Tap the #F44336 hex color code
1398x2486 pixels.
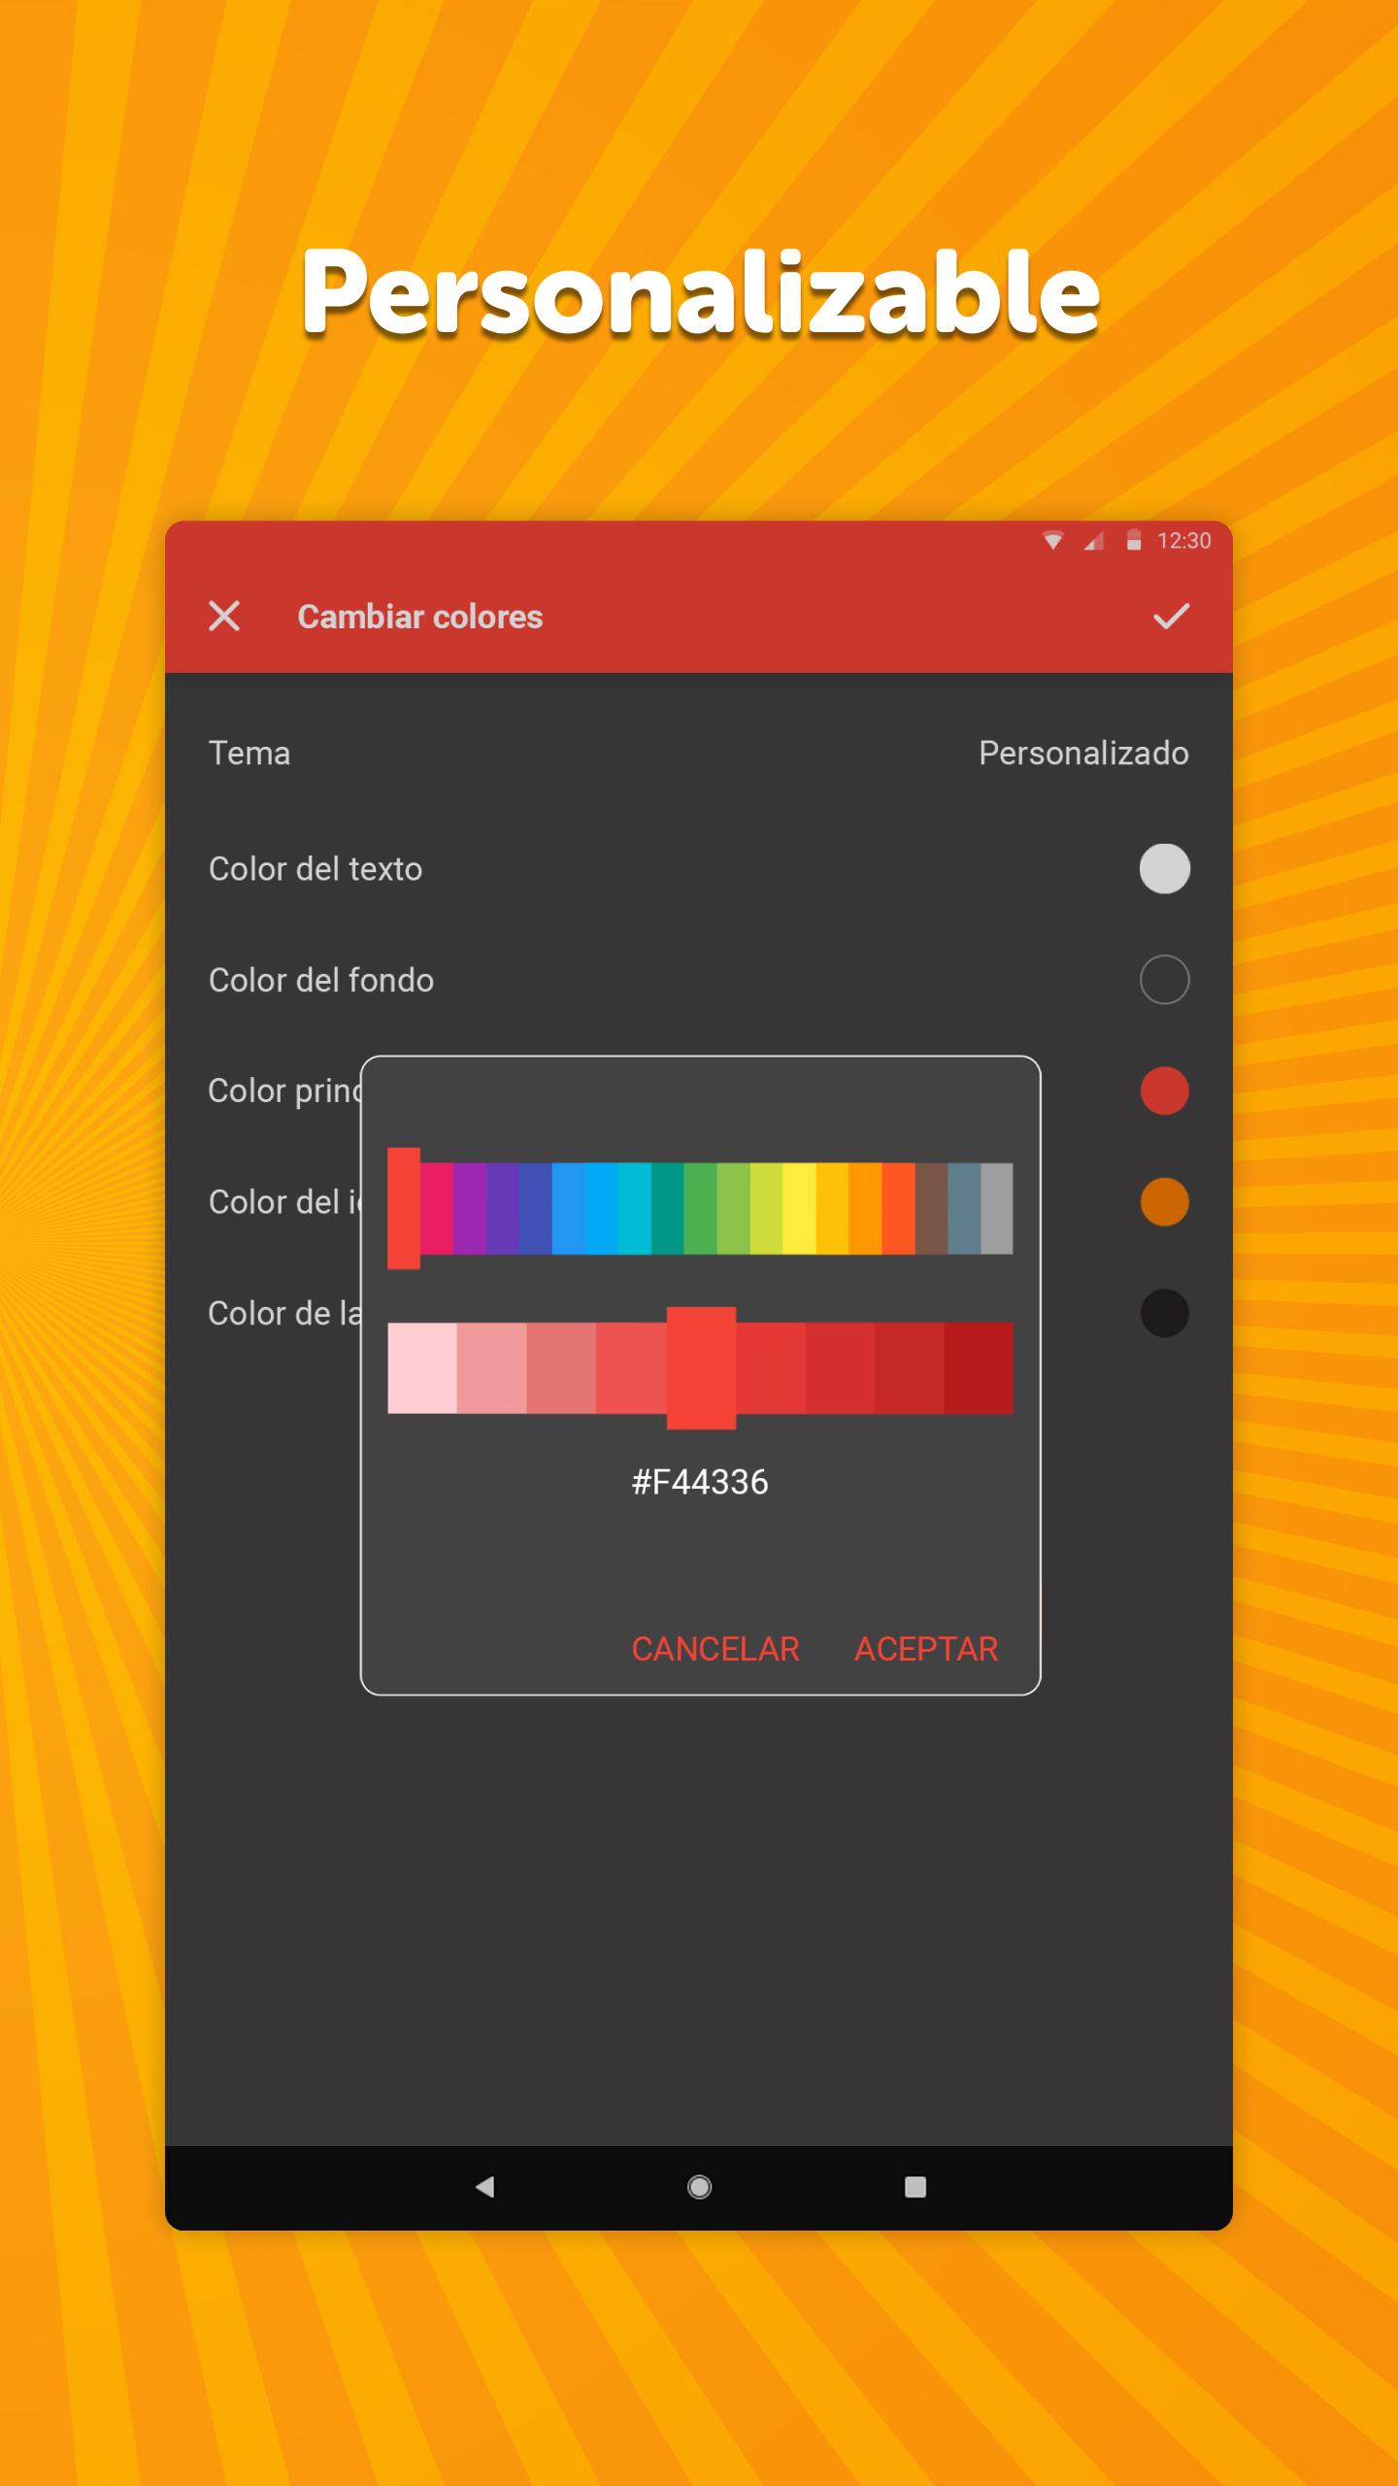[699, 1482]
